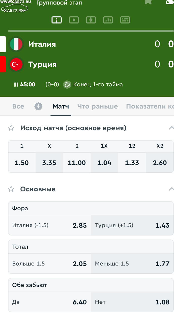The image size is (174, 315).
Task: Favorite the Основные market star
Action: [11, 189]
